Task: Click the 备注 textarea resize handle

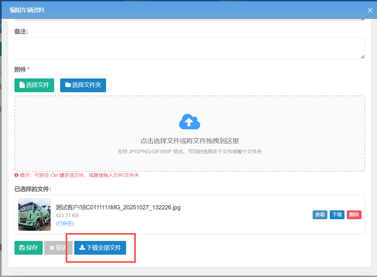Action: click(363, 57)
